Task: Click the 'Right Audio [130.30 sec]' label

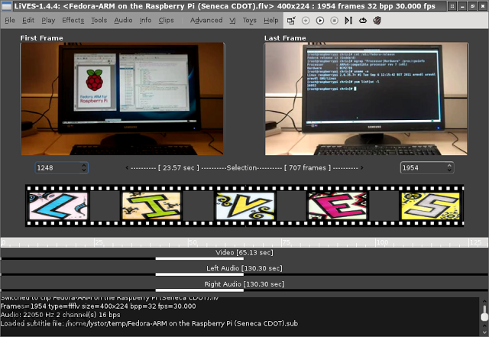Action: (x=244, y=284)
